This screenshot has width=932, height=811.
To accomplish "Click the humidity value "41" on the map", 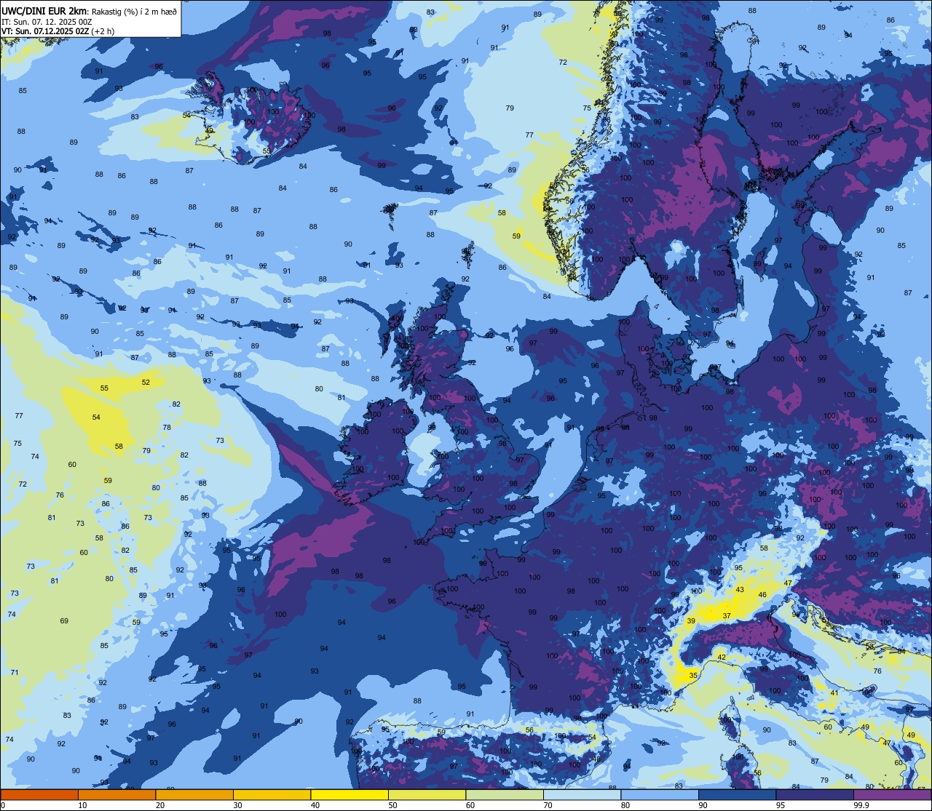I will (834, 693).
